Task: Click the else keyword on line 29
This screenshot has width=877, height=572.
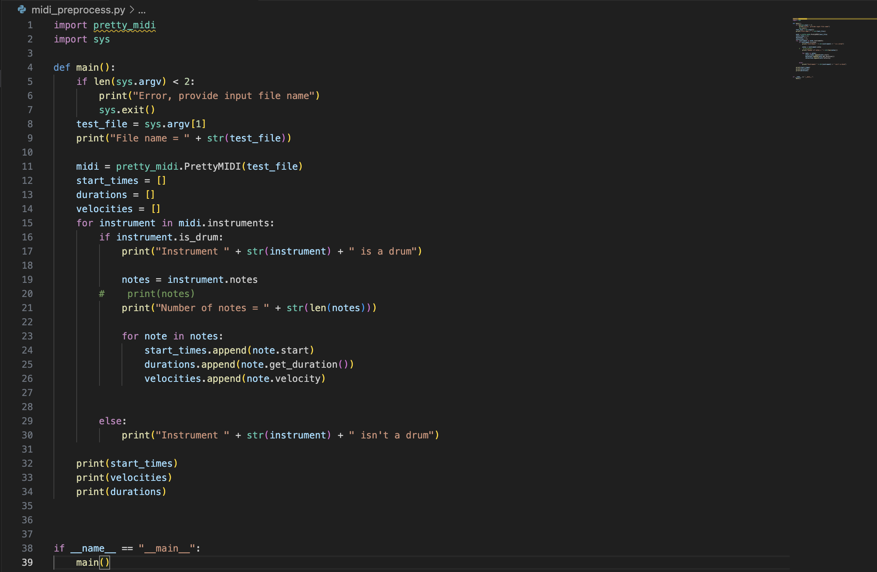Action: pos(110,421)
